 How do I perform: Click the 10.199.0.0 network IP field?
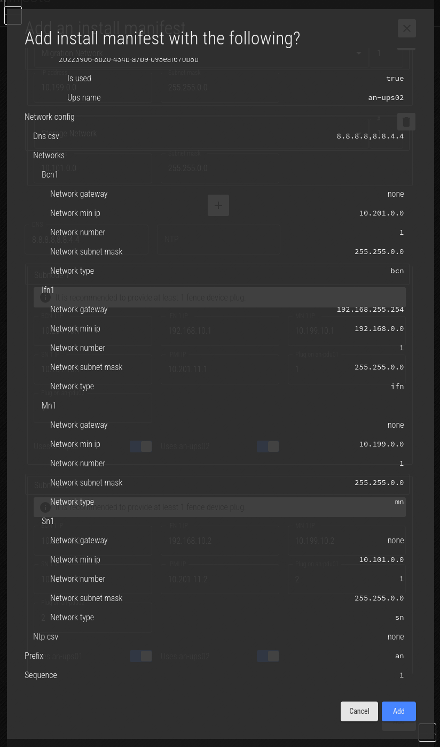(93, 88)
